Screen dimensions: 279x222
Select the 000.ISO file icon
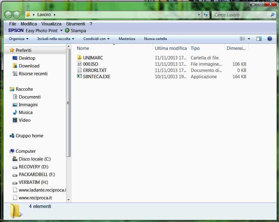coord(80,64)
